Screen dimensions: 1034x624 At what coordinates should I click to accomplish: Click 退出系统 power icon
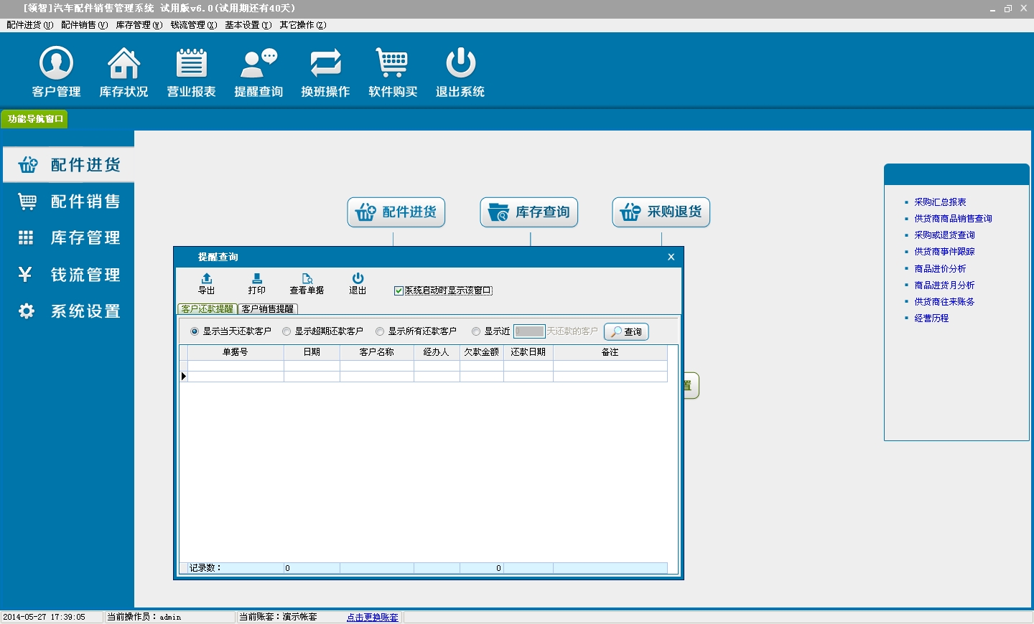(460, 72)
